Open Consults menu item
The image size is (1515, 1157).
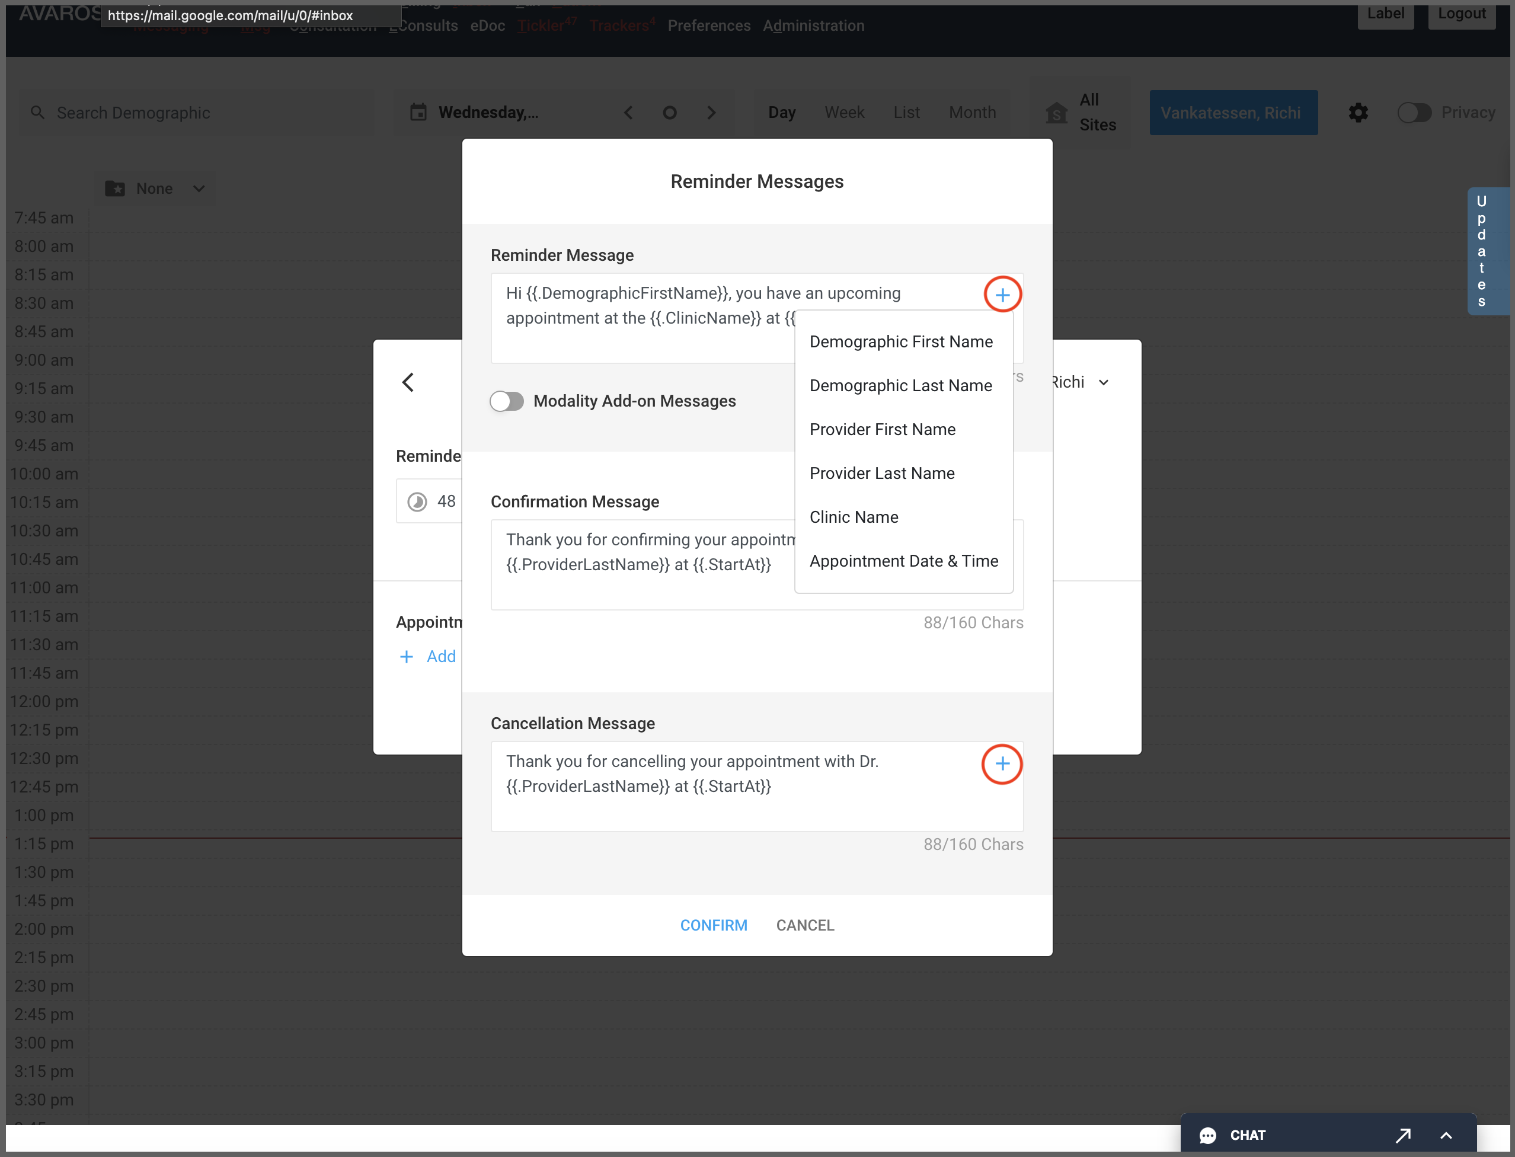(424, 25)
